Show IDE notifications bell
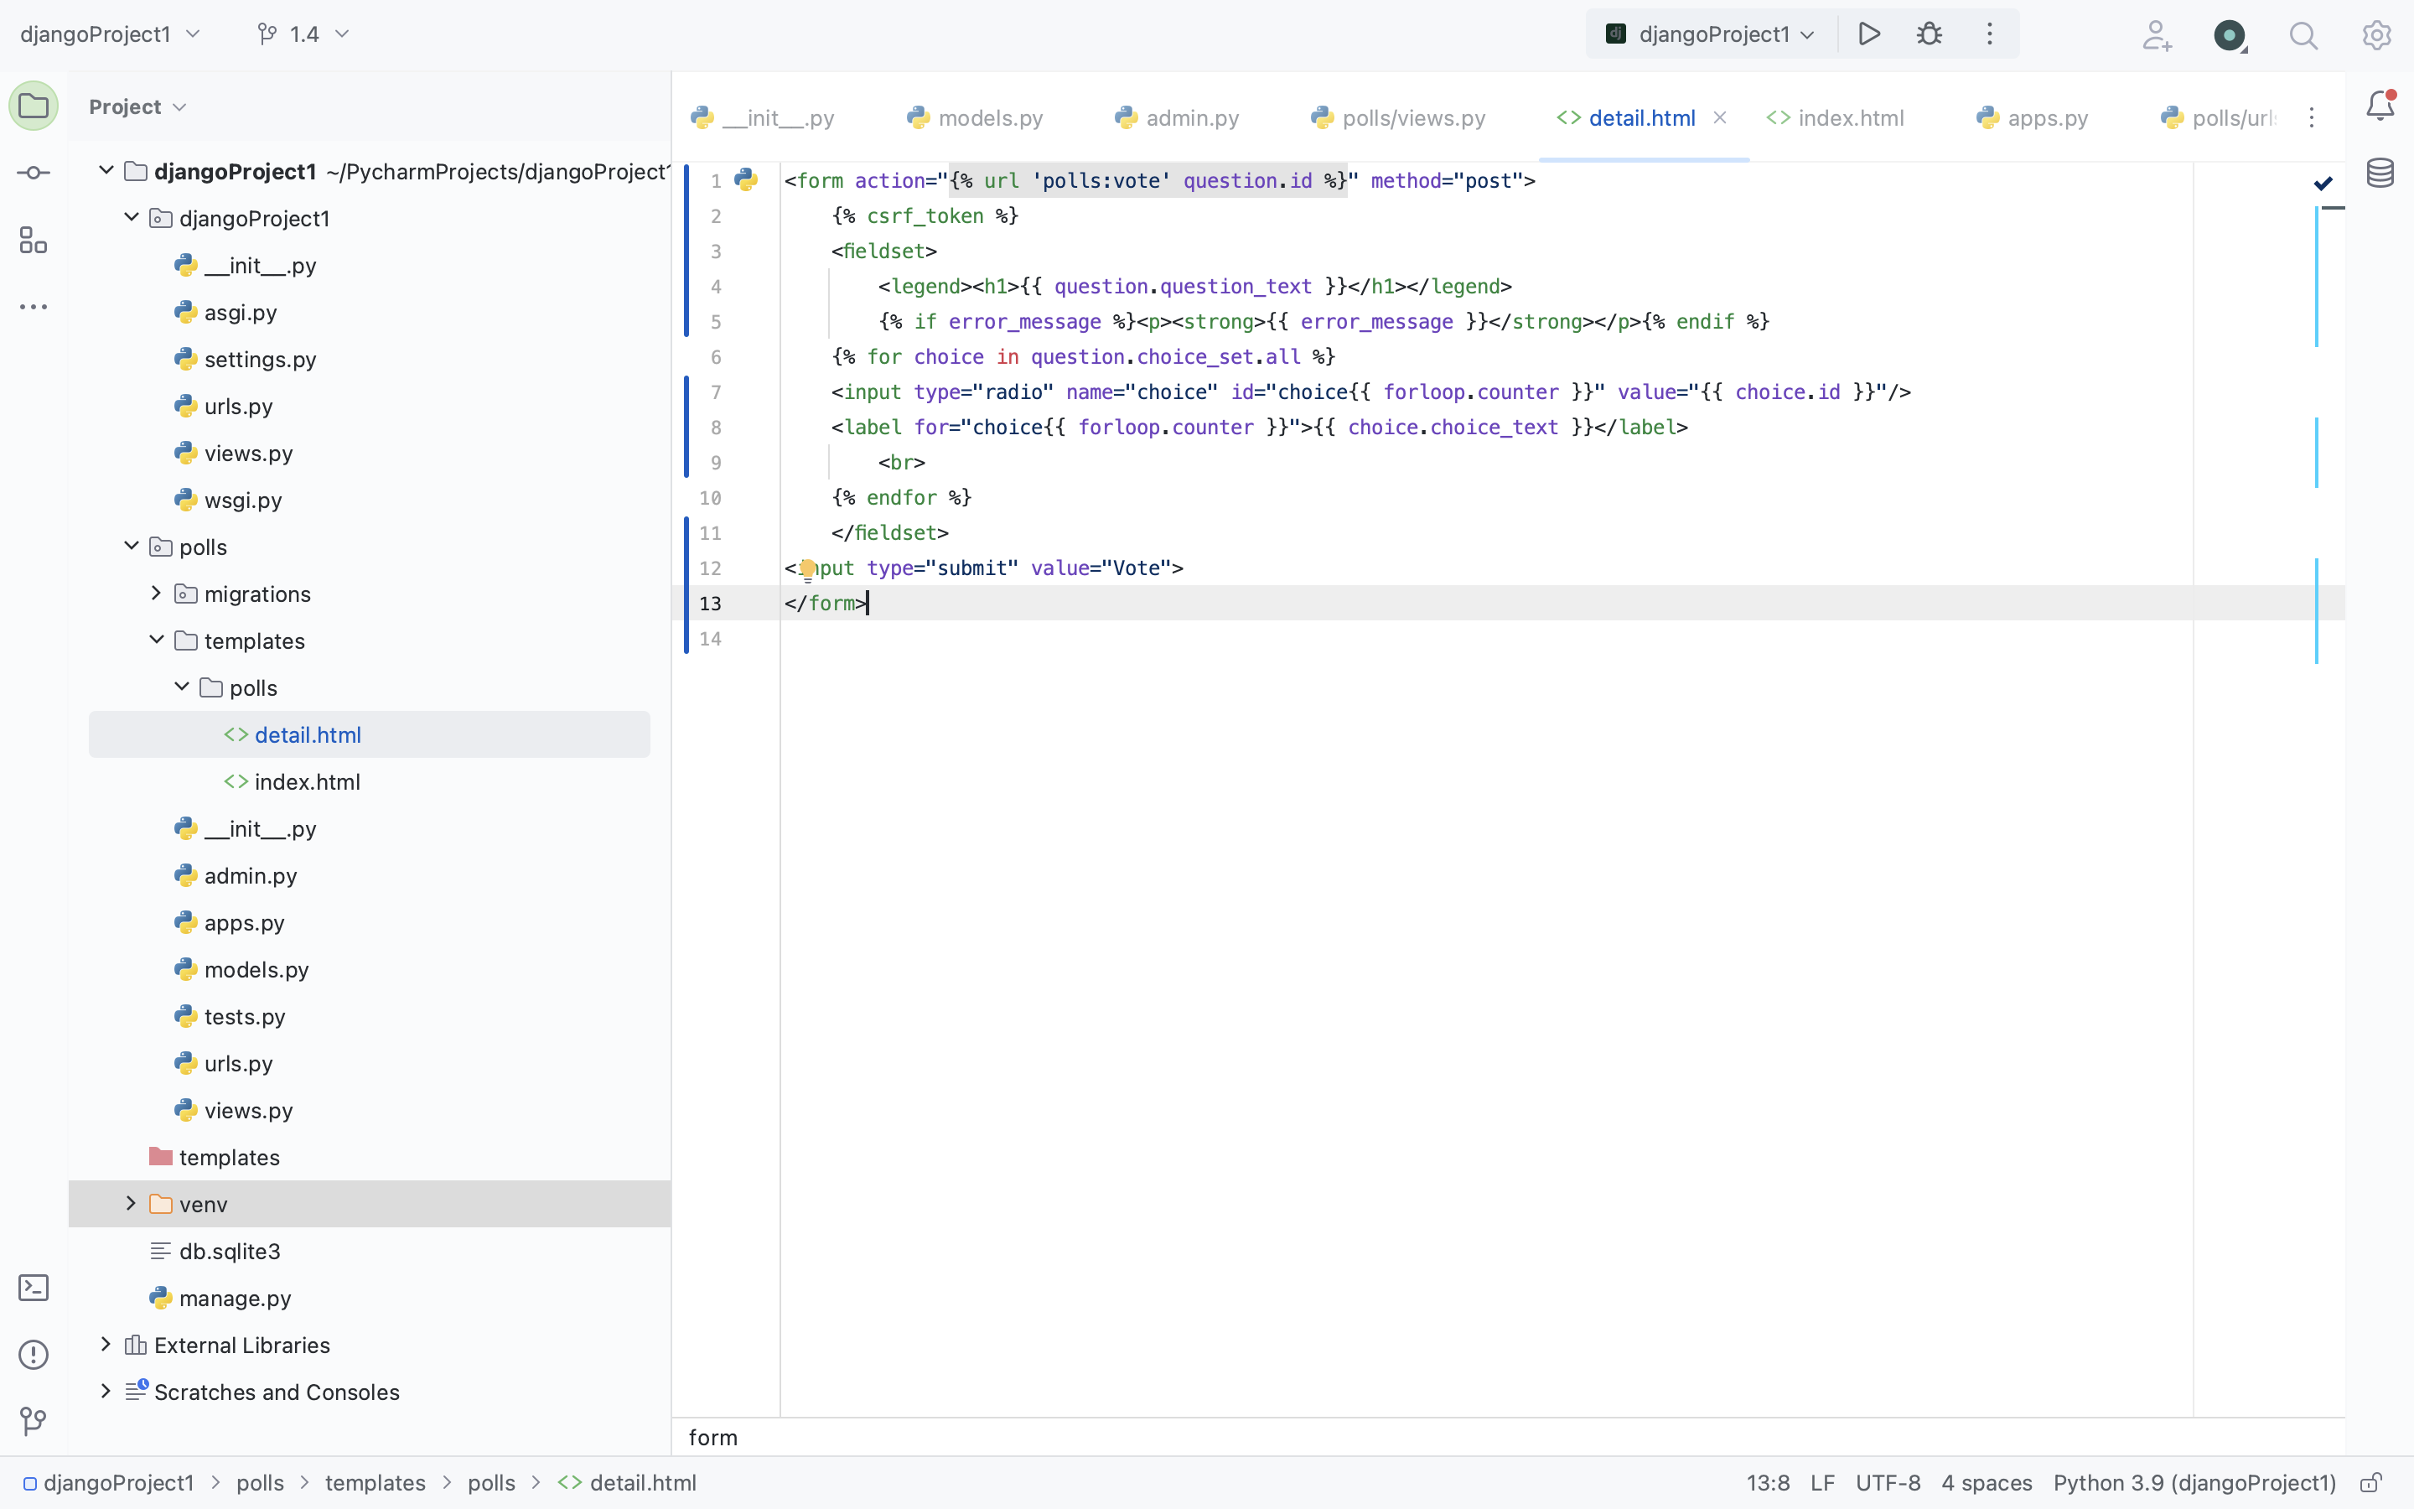 pyautogui.click(x=2380, y=106)
